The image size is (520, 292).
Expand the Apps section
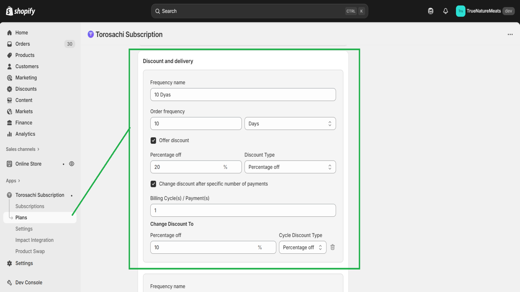click(x=13, y=181)
